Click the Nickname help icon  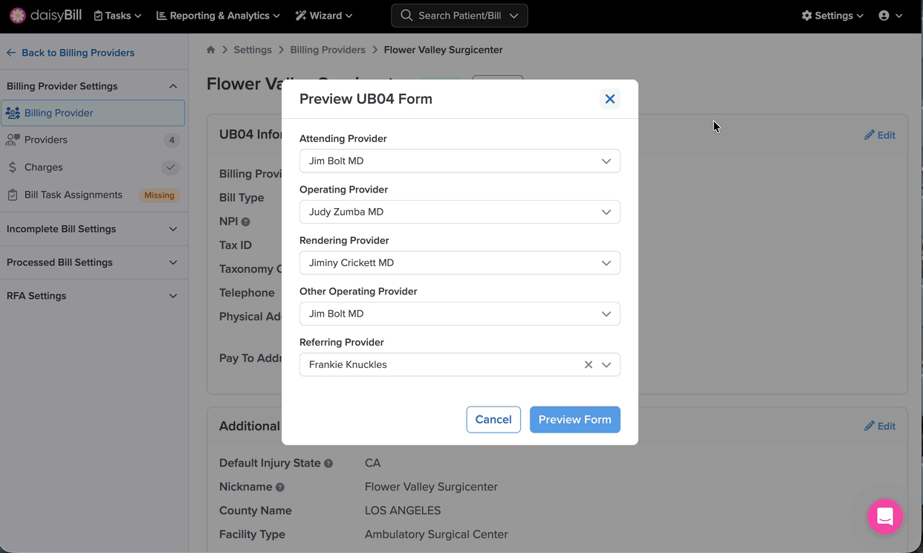(280, 488)
